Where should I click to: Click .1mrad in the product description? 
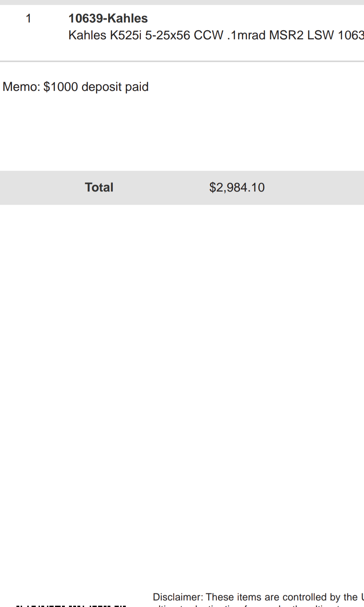pyautogui.click(x=246, y=35)
